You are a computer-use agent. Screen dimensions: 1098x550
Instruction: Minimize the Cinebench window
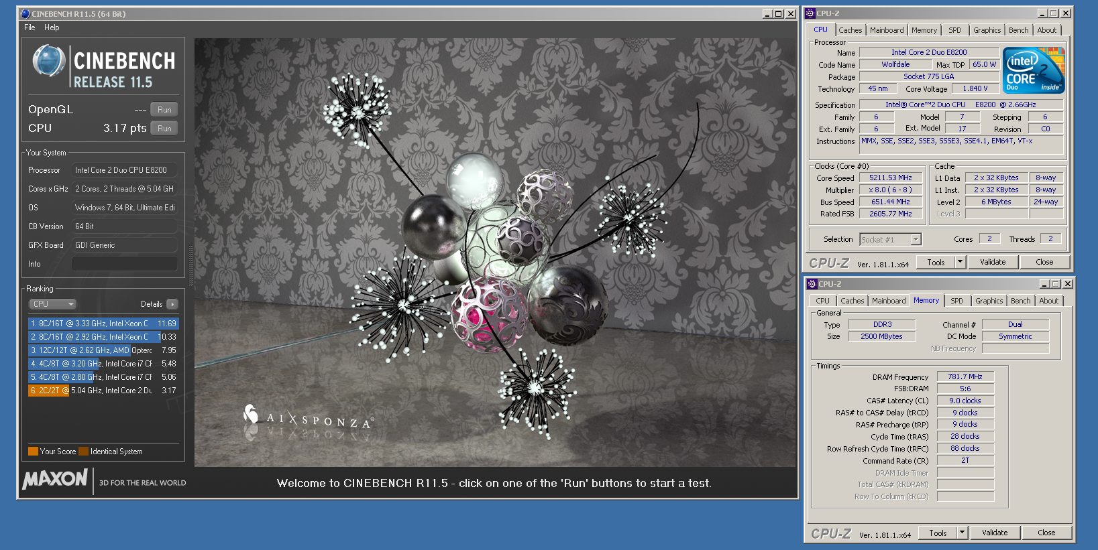(767, 14)
